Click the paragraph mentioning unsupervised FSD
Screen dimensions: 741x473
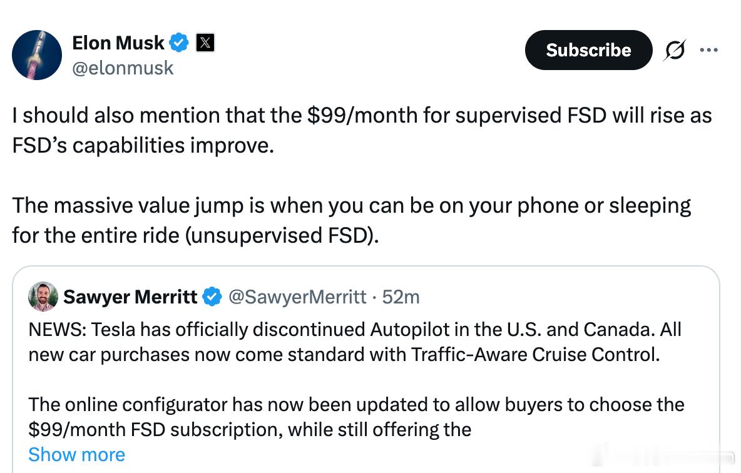pos(351,220)
